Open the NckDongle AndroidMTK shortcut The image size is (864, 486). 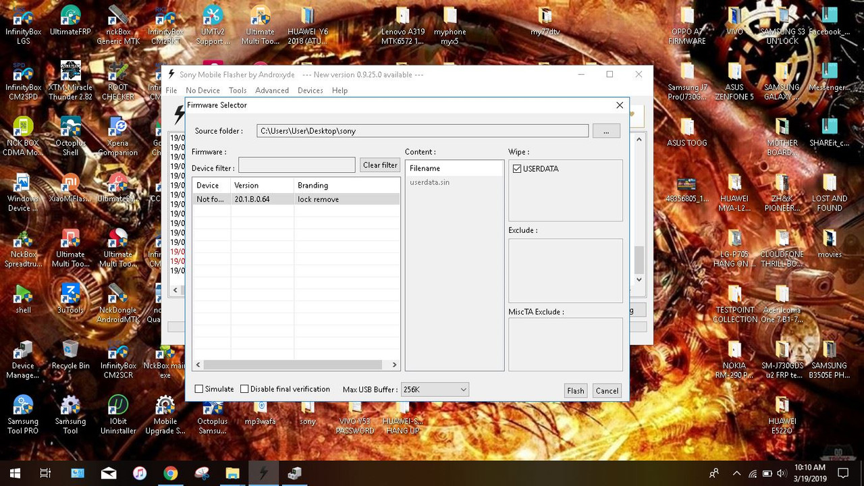coord(118,302)
